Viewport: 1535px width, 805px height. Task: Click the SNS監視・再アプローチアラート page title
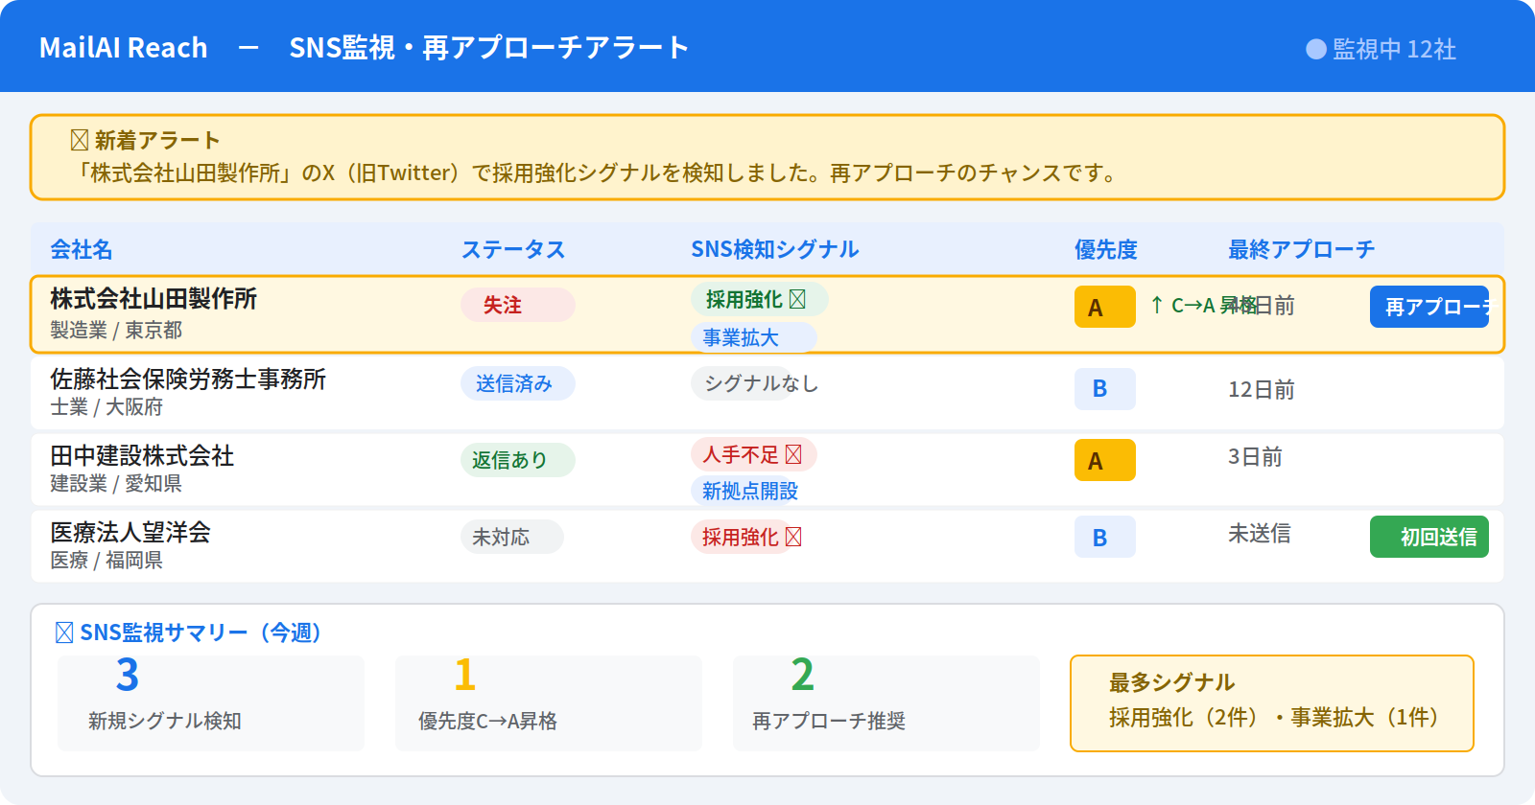point(489,47)
